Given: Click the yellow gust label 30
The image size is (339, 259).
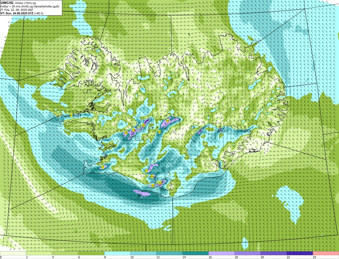Looking at the screenshot, I should pos(144,125).
